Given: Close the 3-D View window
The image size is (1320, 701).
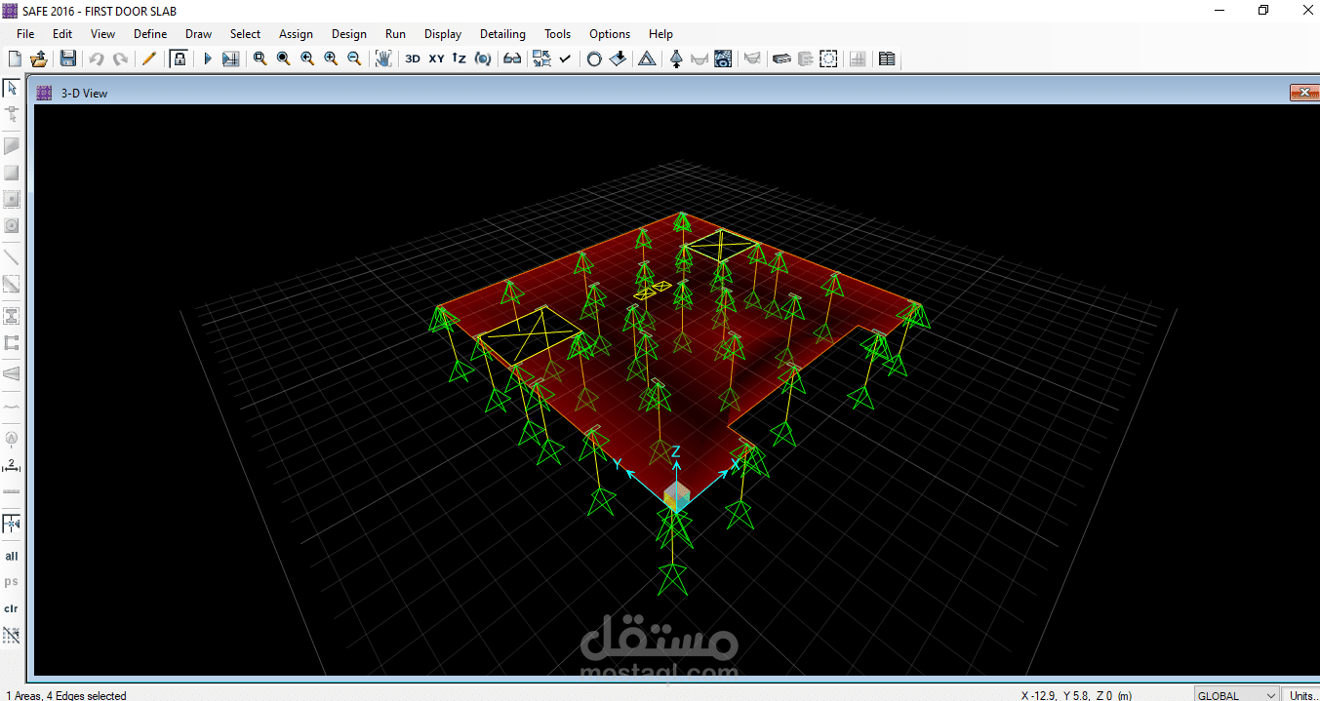Looking at the screenshot, I should click(1303, 93).
